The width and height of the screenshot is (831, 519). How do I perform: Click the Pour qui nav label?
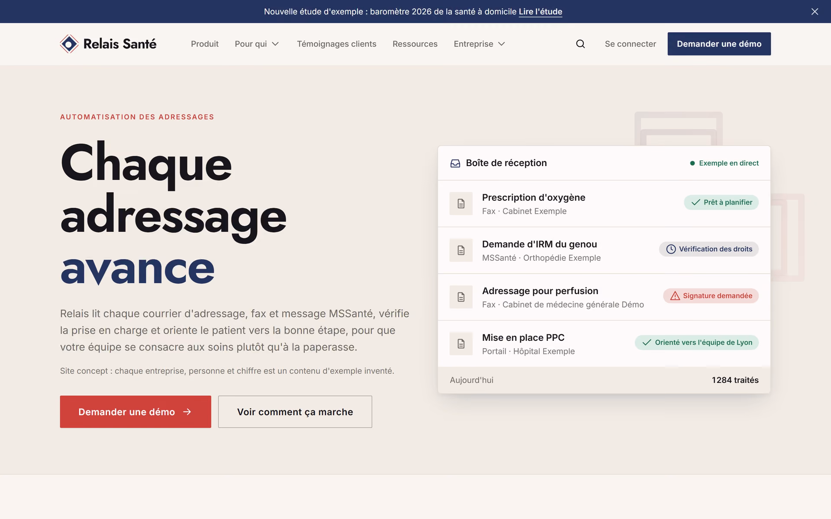(251, 44)
